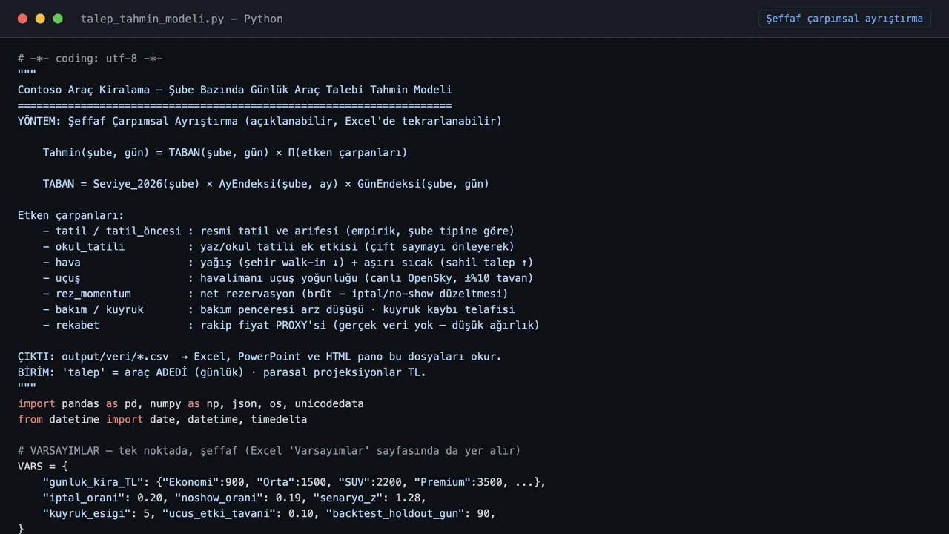Click the 'rekabet' competitor factor line
Viewport: 949px width, 534px height.
[x=291, y=325]
